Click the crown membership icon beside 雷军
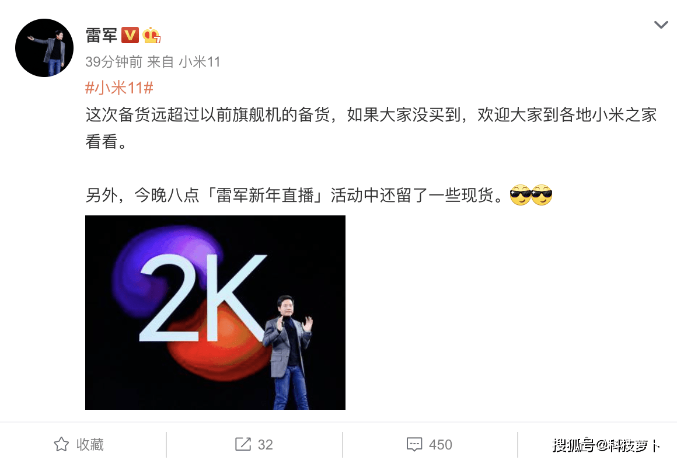Viewport: 677px width, 460px height. [x=151, y=35]
